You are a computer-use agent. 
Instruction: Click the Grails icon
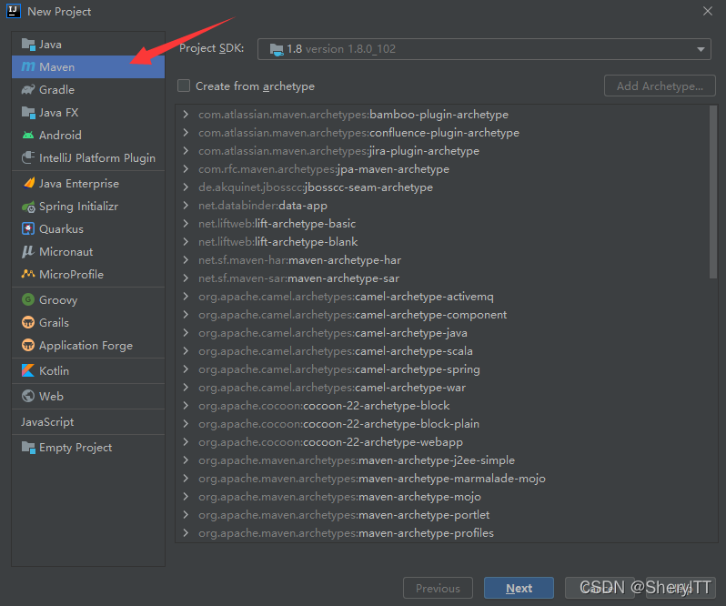[28, 322]
